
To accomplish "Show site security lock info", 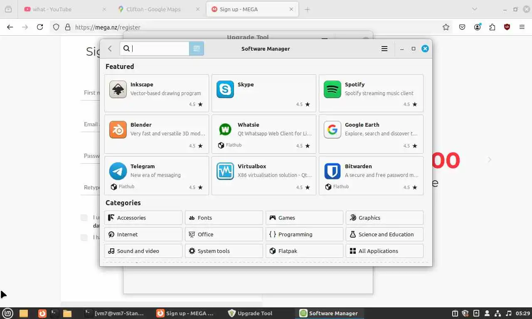I will coord(68,27).
